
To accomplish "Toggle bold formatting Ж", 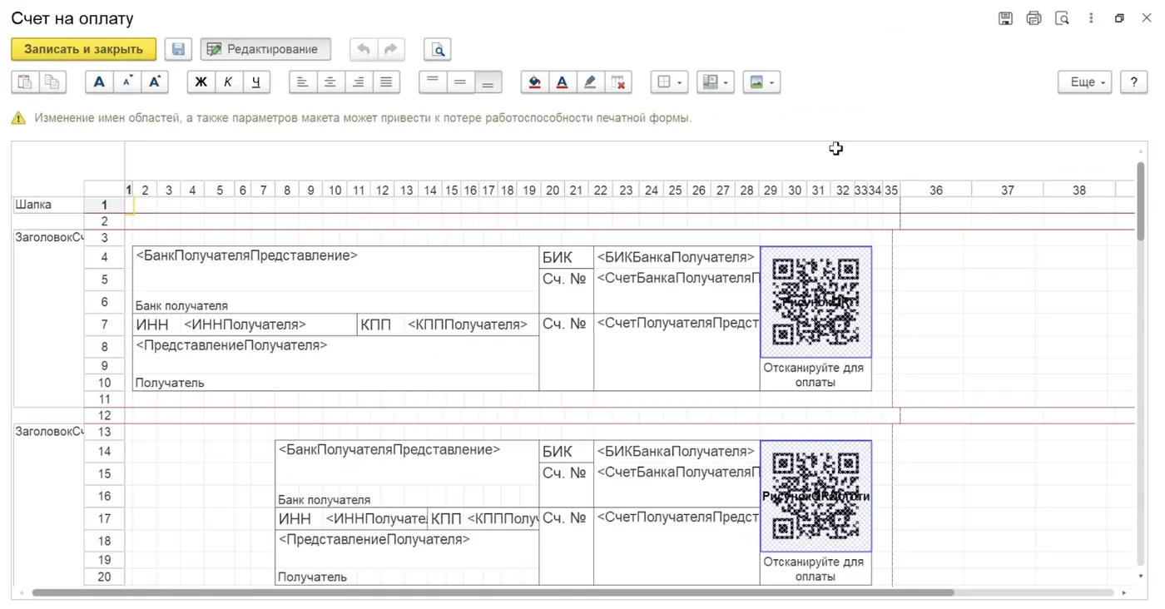I will pos(201,82).
